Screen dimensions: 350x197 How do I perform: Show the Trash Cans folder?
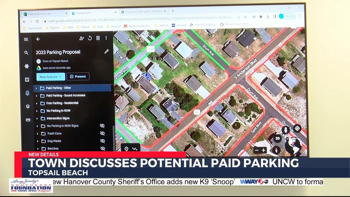[x=103, y=133]
